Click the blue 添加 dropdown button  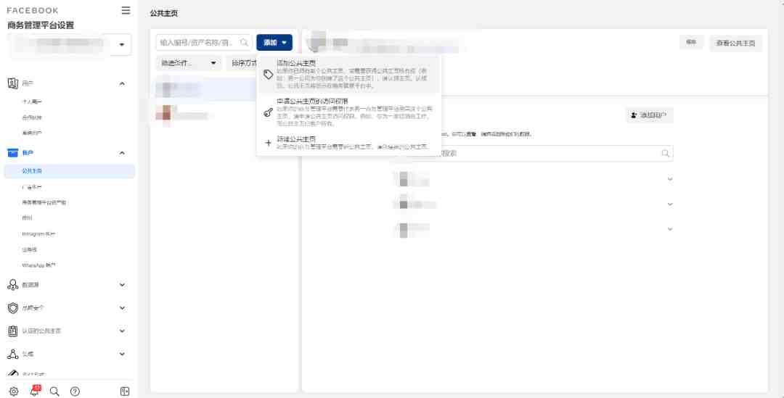274,43
